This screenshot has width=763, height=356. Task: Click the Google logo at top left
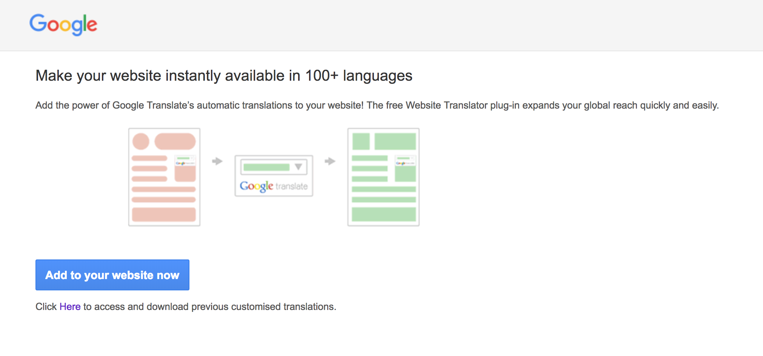click(x=63, y=24)
